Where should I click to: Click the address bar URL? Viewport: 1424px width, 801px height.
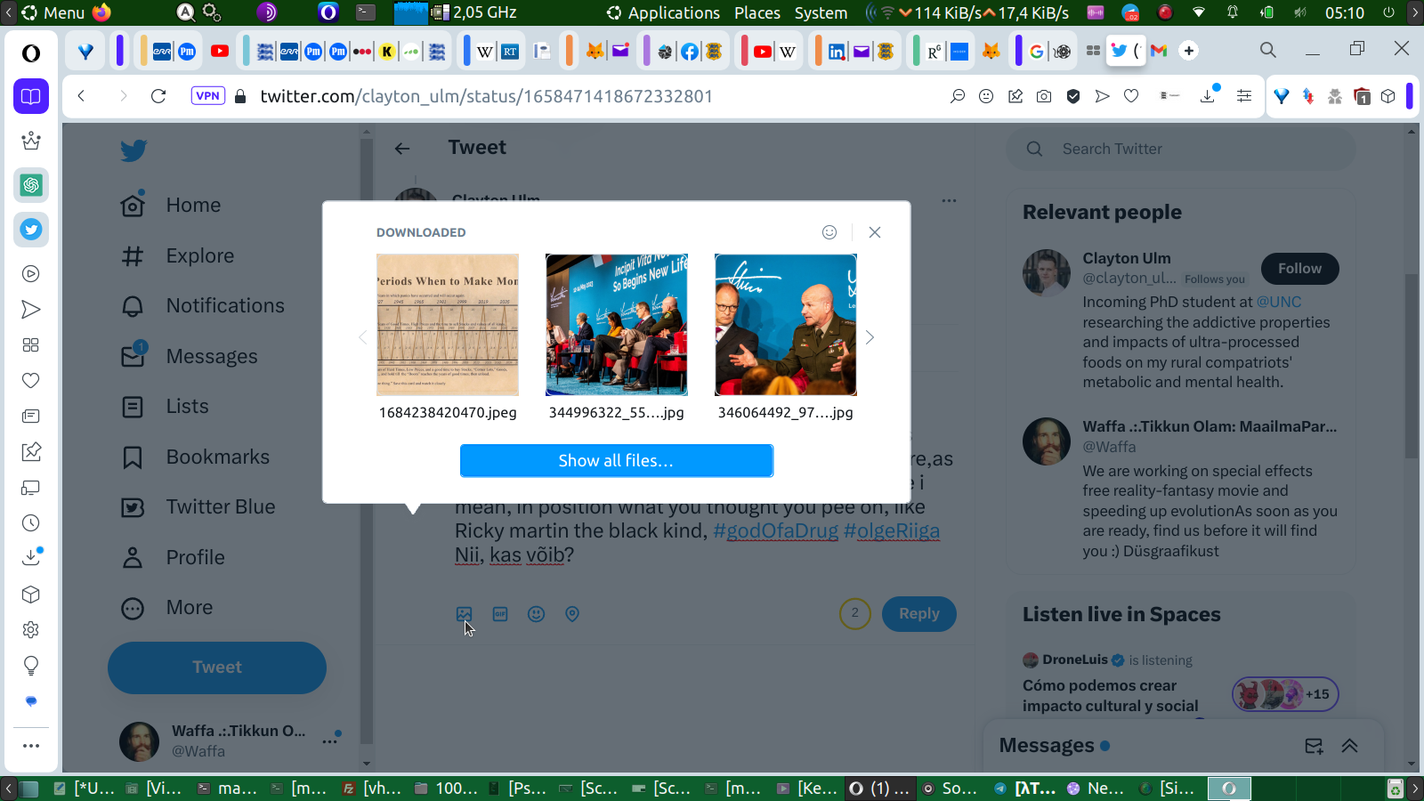coord(486,96)
